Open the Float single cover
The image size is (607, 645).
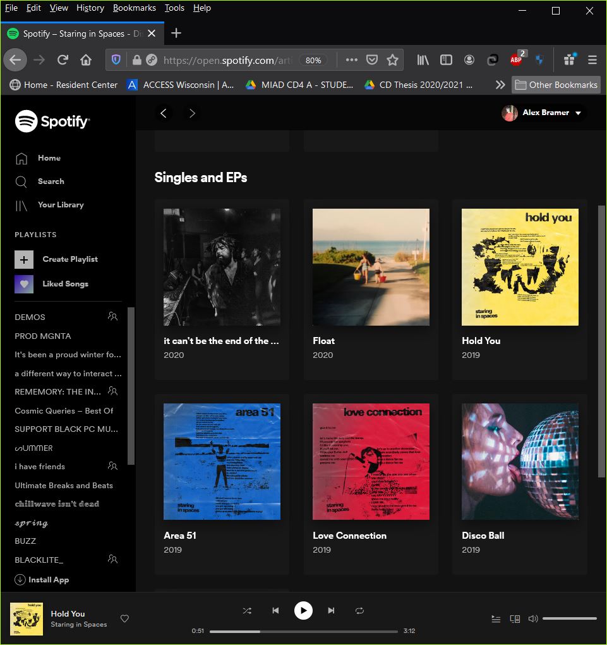(x=371, y=267)
